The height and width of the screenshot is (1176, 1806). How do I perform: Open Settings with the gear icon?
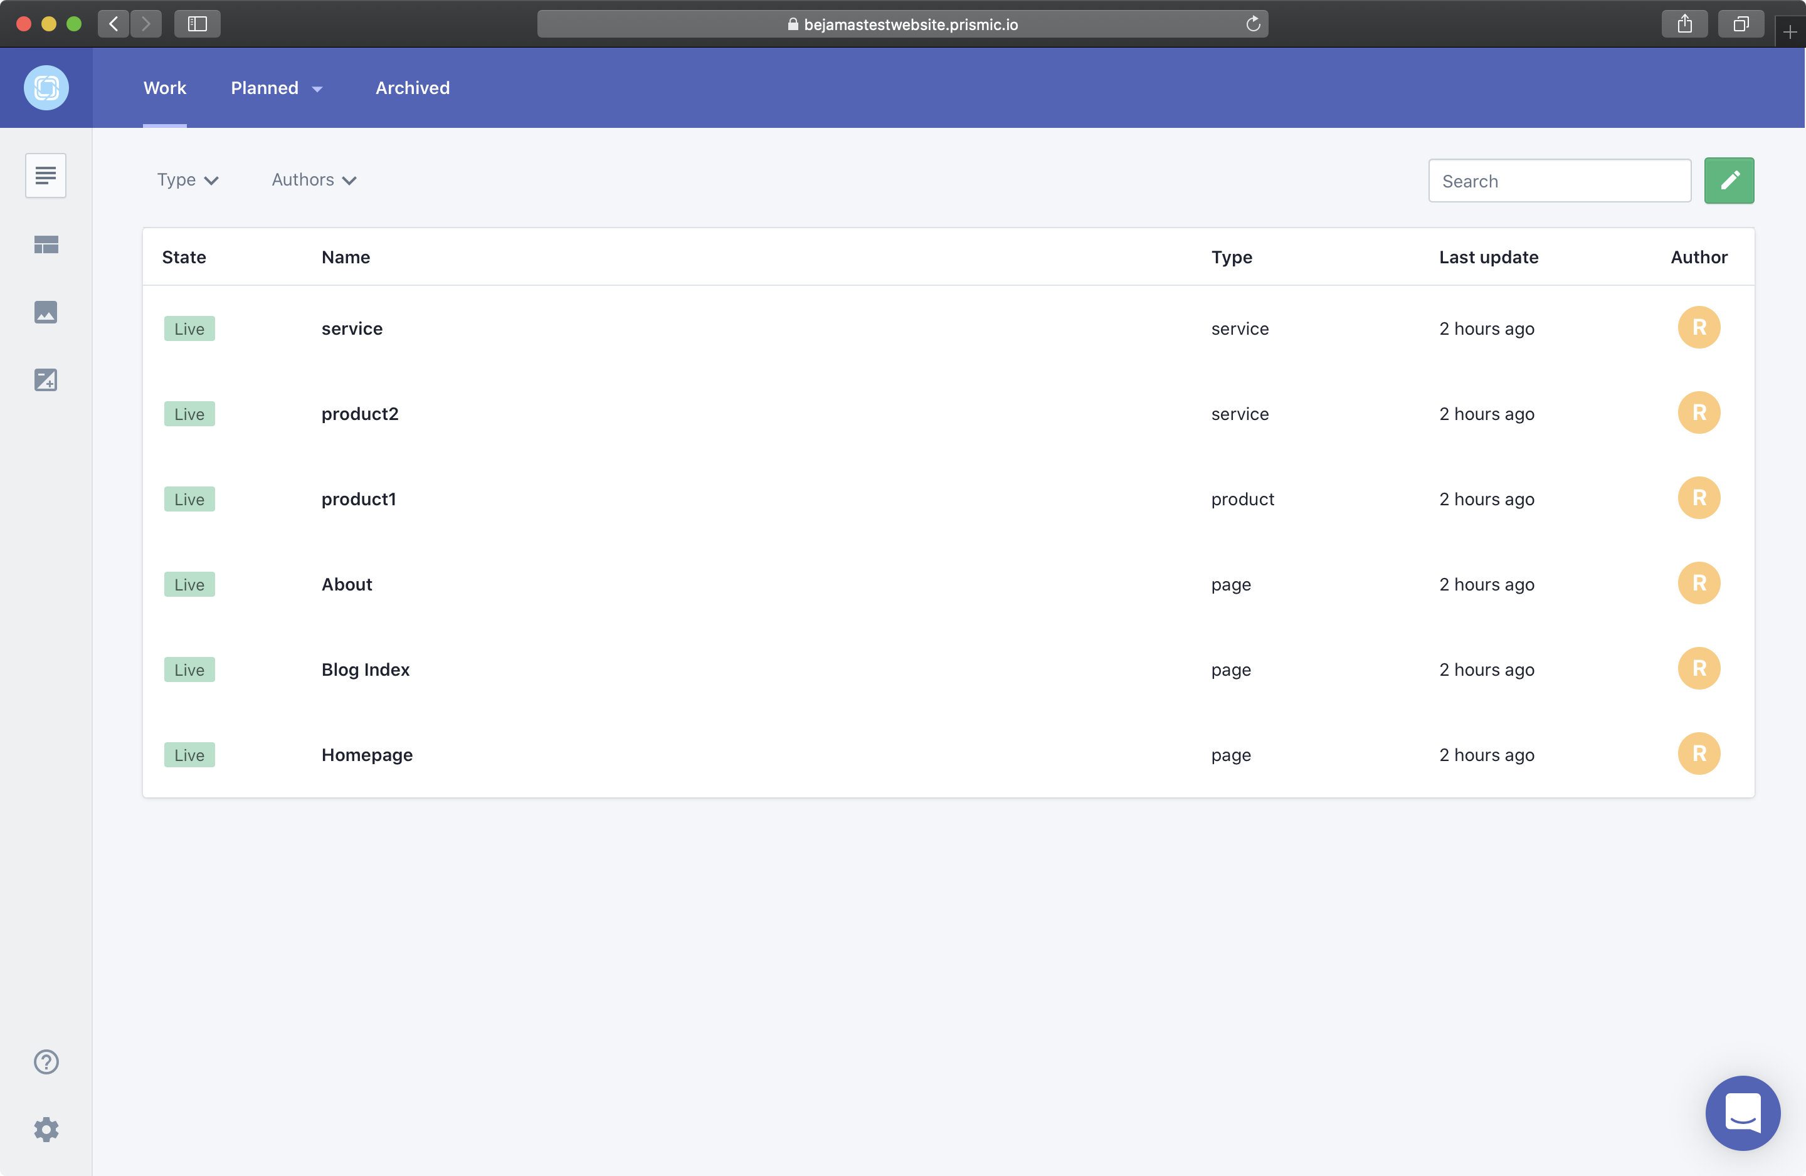pyautogui.click(x=46, y=1129)
